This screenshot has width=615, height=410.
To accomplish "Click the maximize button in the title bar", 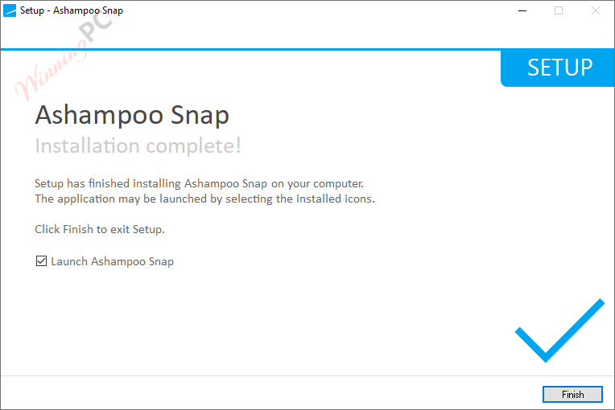I will pos(559,10).
